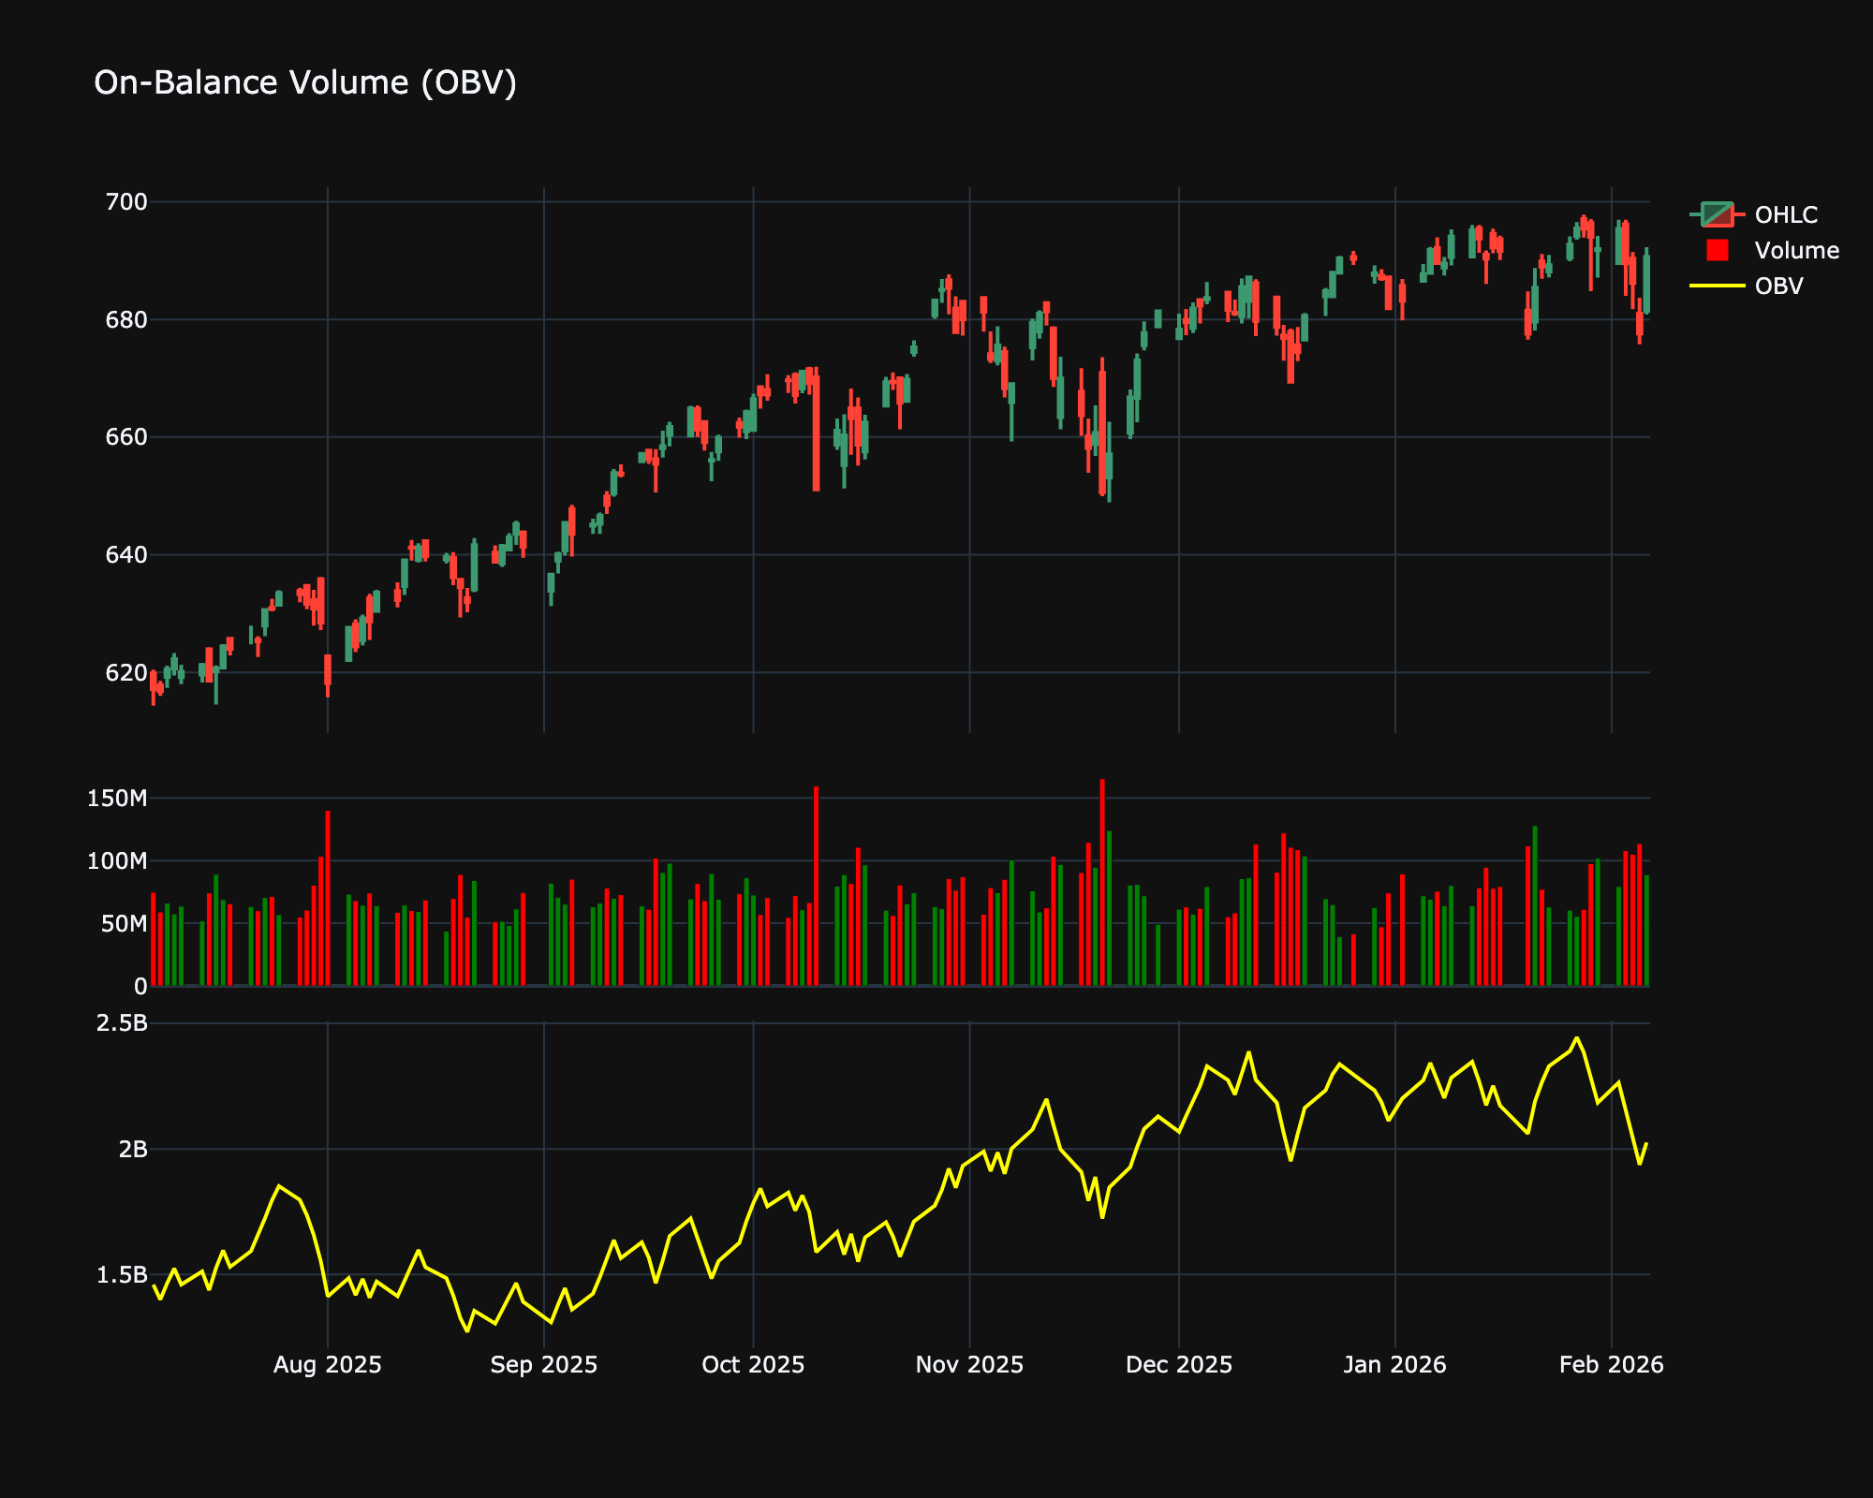1873x1498 pixels.
Task: Click the 150M volume axis tick label
Action: (117, 799)
